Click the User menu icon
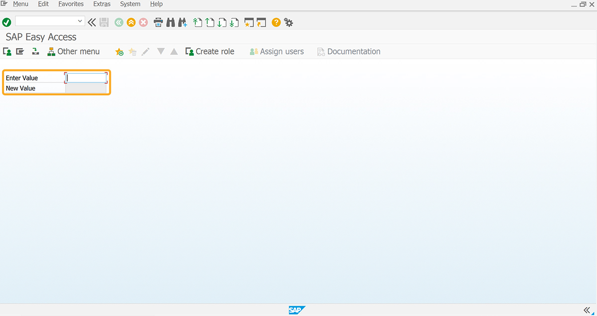The image size is (597, 316). pos(7,51)
